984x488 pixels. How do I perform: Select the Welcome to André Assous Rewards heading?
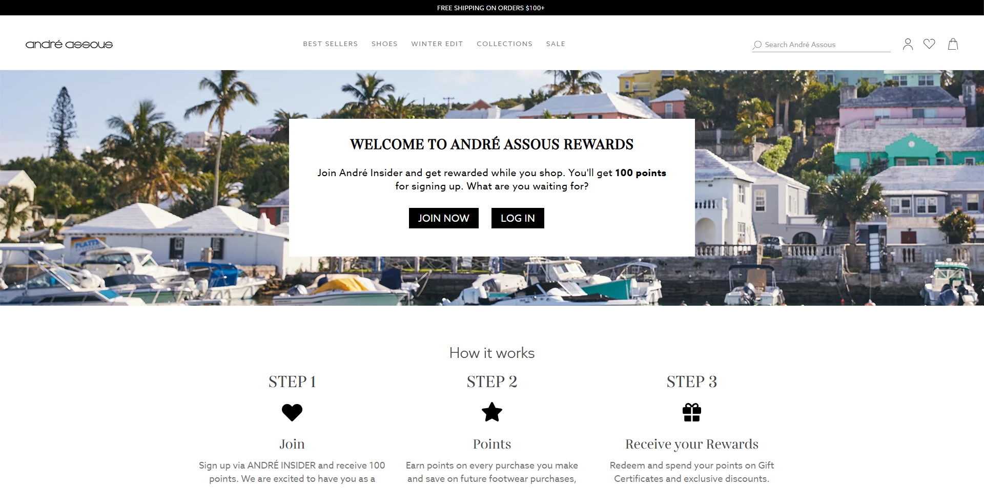(492, 144)
